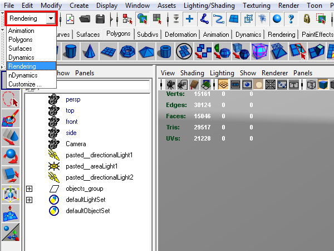Toggle Select by hierarchy mode icon
Viewport: 334px width, 251px height.
127,19
